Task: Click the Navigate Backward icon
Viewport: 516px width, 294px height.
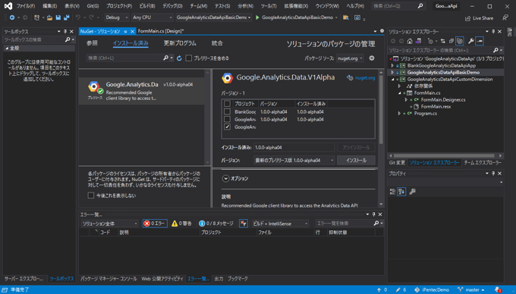Action: [12, 17]
